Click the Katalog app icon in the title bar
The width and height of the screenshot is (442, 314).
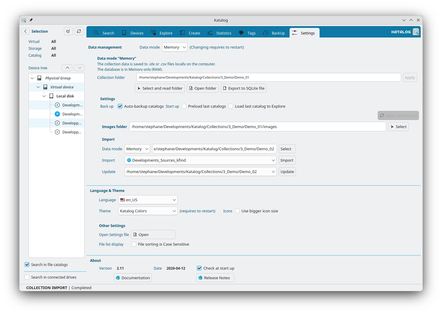click(x=24, y=20)
